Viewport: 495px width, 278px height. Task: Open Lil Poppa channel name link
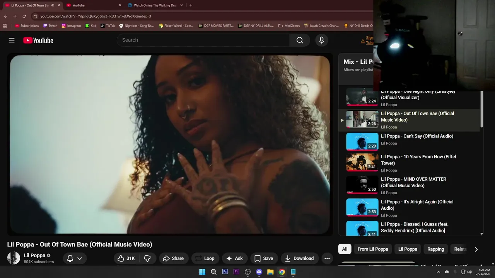[x=35, y=255]
